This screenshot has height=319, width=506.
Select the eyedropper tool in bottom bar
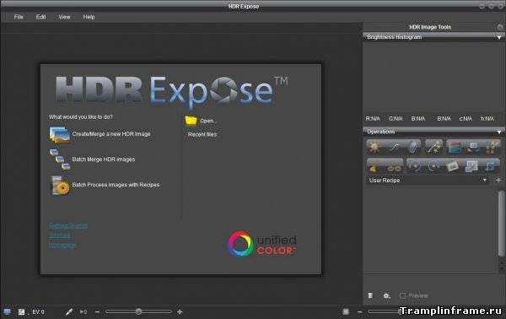coord(69,312)
